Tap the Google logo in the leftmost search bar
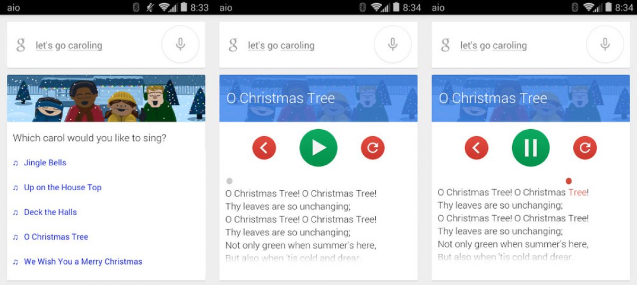This screenshot has width=637, height=285. [x=21, y=45]
